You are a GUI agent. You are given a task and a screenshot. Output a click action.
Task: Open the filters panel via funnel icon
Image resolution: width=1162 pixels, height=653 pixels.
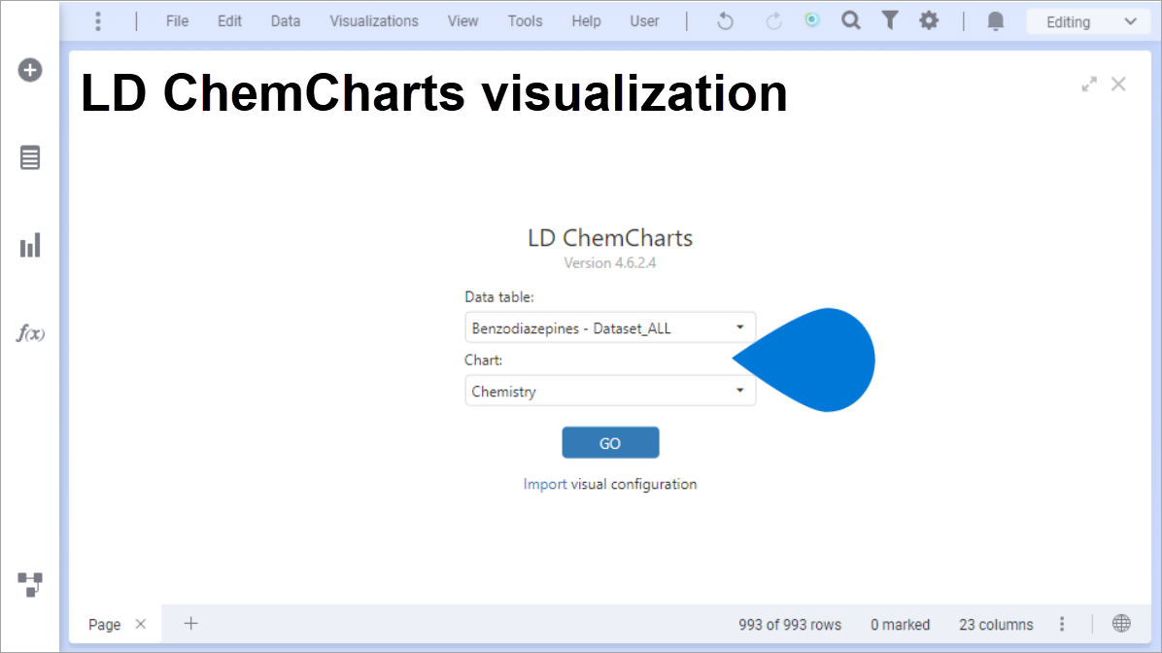pos(890,20)
